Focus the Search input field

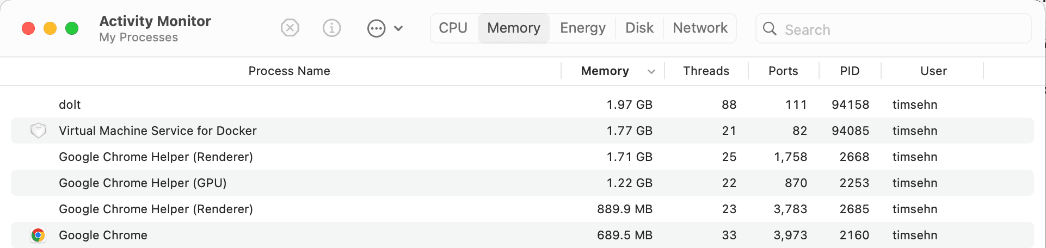894,29
